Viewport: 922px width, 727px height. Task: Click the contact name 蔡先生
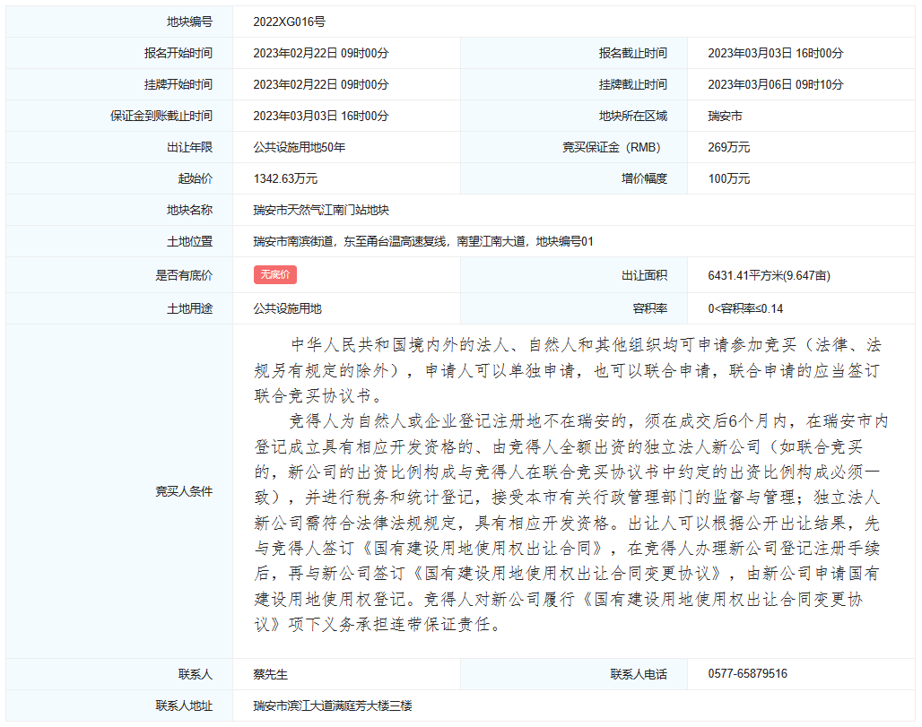click(270, 673)
